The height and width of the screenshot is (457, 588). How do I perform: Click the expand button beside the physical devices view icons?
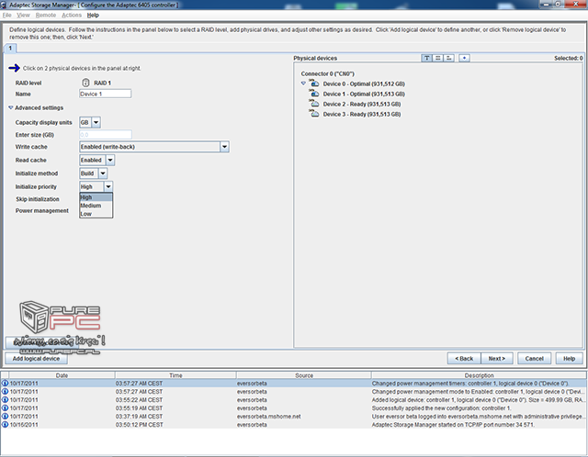(x=464, y=58)
